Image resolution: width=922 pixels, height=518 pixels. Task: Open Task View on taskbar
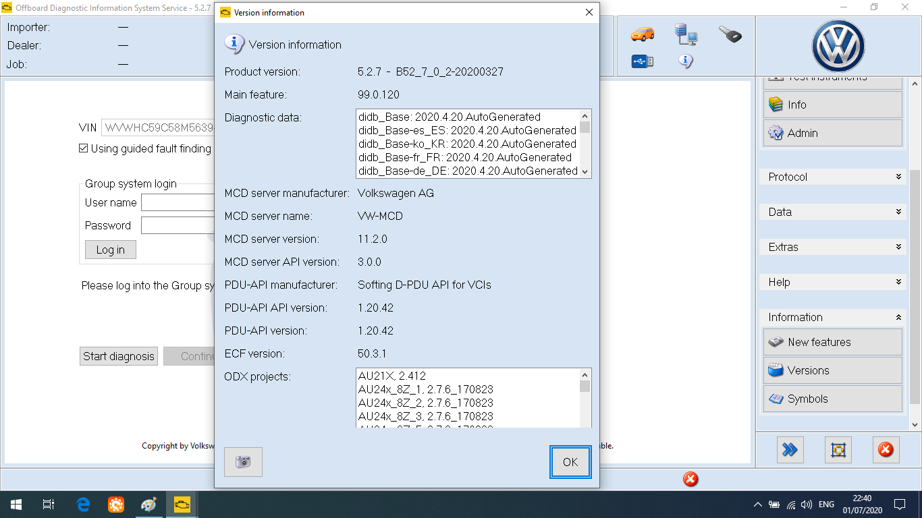[x=49, y=505]
